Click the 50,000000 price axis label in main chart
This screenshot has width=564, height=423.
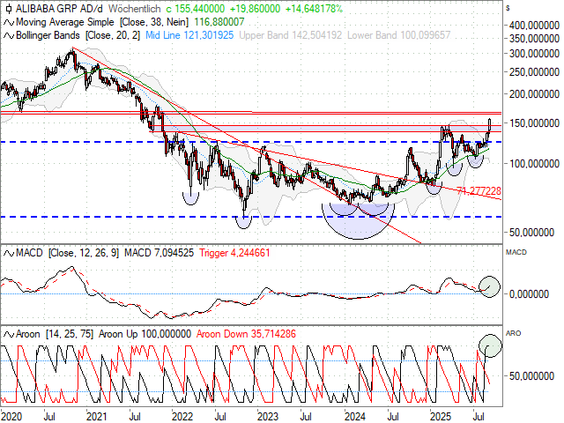click(532, 233)
